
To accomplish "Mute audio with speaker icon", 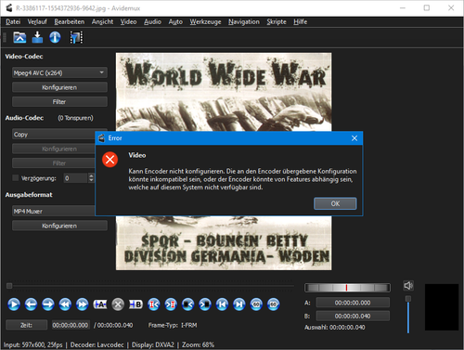I will 408,286.
